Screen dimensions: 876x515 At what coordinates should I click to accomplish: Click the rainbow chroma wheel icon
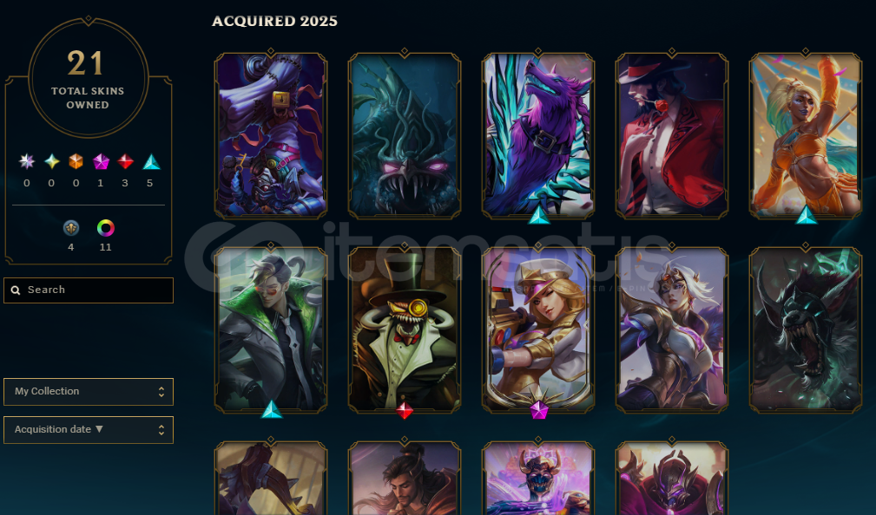pos(106,228)
